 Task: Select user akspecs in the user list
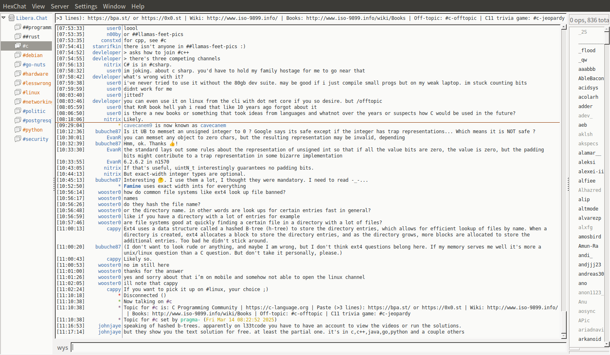[588, 144]
